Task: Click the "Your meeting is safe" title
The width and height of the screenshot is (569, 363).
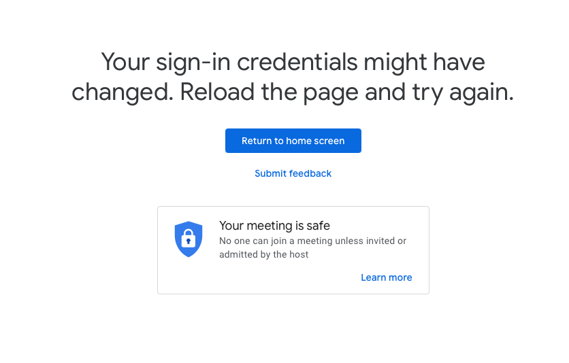Action: pos(274,226)
